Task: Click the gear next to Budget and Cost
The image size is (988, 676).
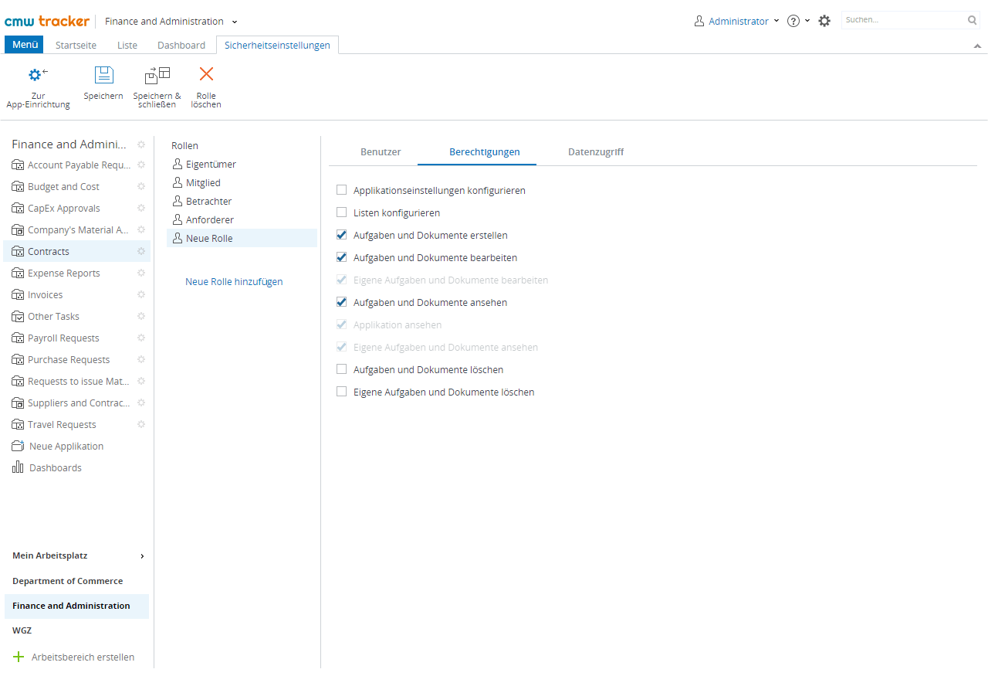Action: pyautogui.click(x=141, y=186)
